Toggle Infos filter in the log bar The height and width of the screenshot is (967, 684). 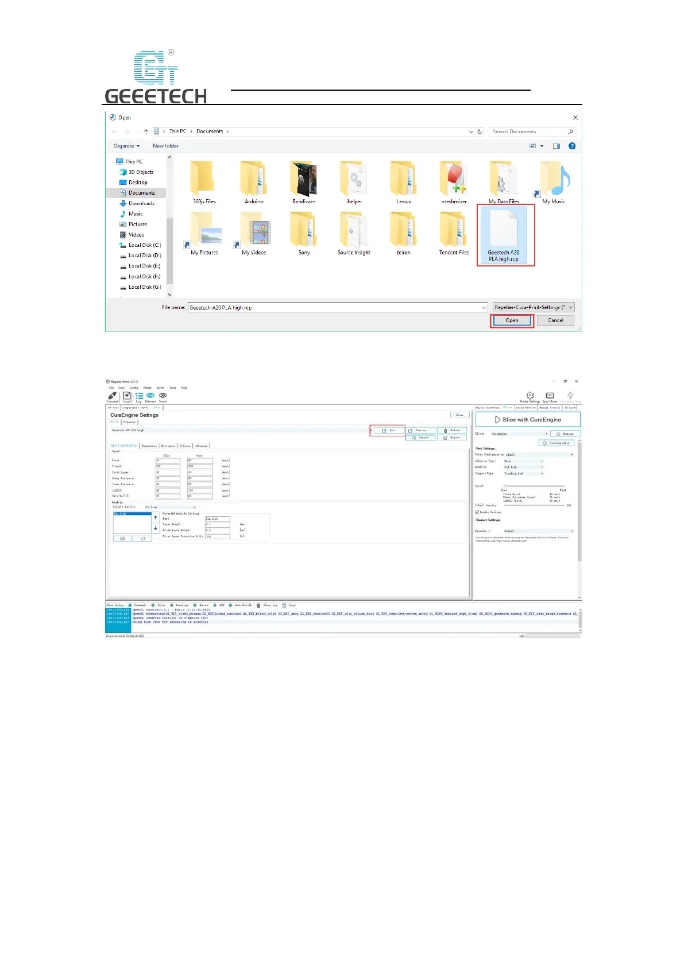153,605
